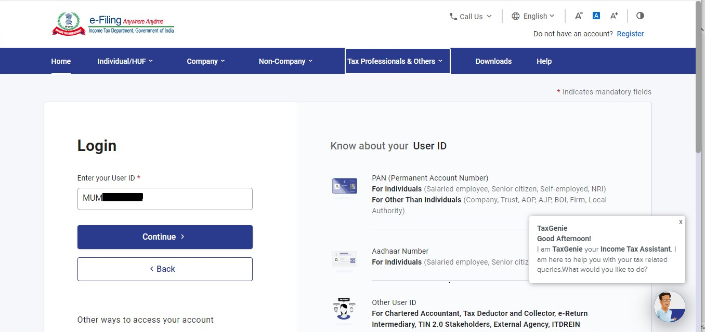
Task: Open the Individual/HUF dropdown menu
Action: tap(125, 61)
